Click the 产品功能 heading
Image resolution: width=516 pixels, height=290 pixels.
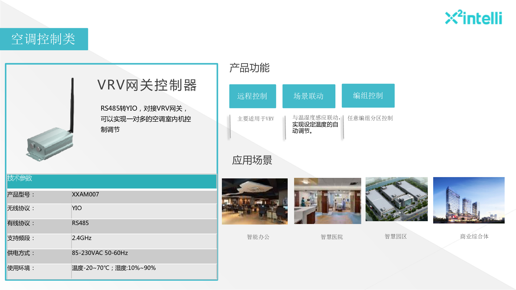pyautogui.click(x=249, y=68)
